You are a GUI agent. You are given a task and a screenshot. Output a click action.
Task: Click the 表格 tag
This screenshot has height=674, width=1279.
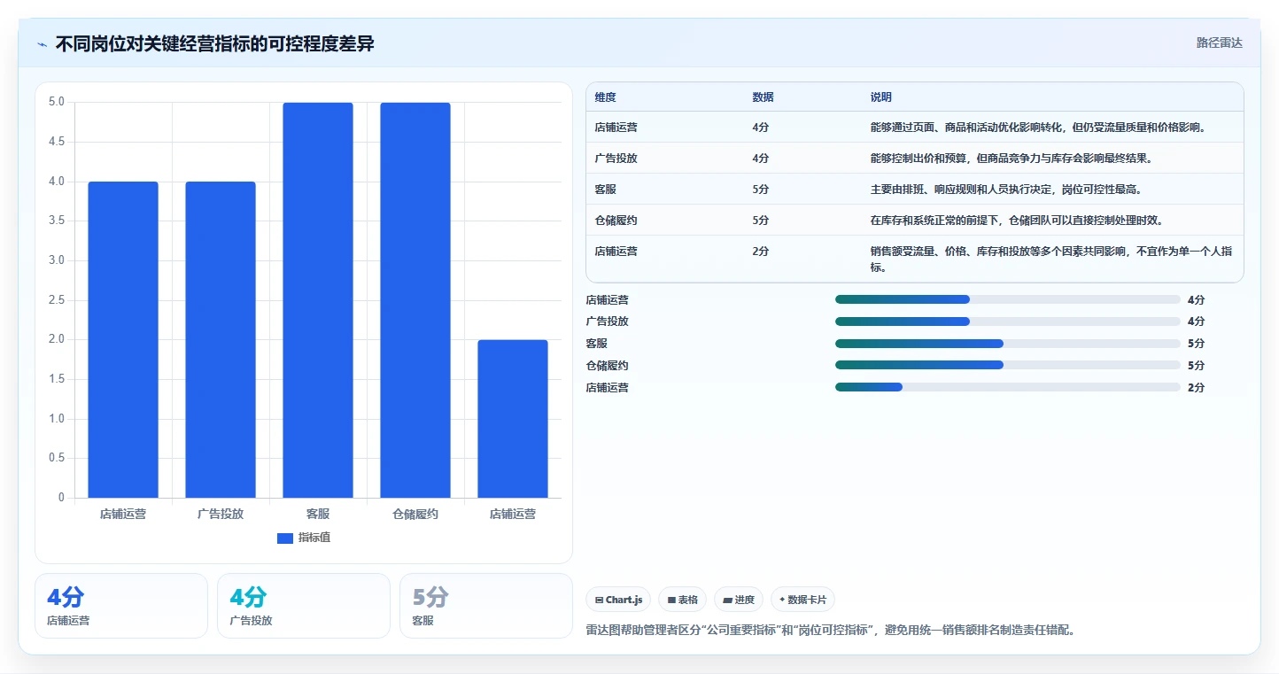683,600
